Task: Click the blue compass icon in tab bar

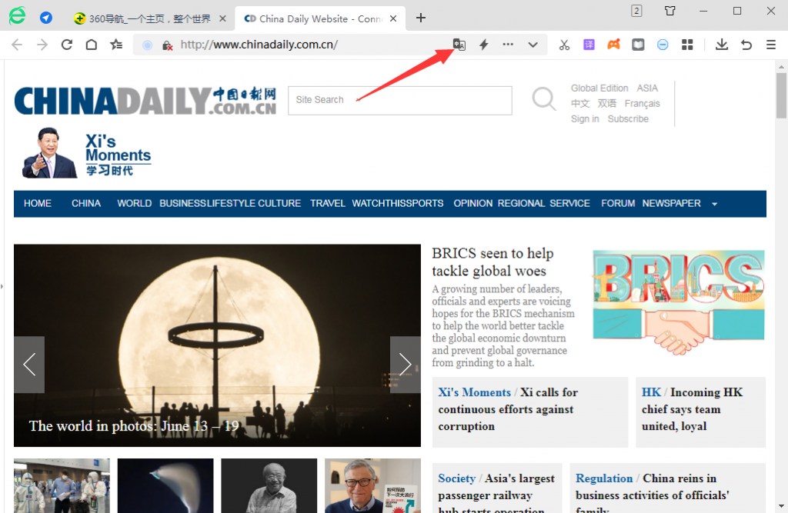Action: [x=46, y=18]
